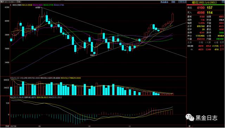Select the MA5 indicator label
Image resolution: width=225 pixels, height=128 pixels.
coord(17,5)
